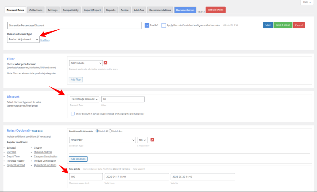
Task: Click the Save & Close button
Action: [x=282, y=25]
